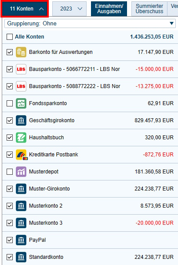Click the Muster-Girokonto account label
This screenshot has width=178, height=265.
click(49, 189)
